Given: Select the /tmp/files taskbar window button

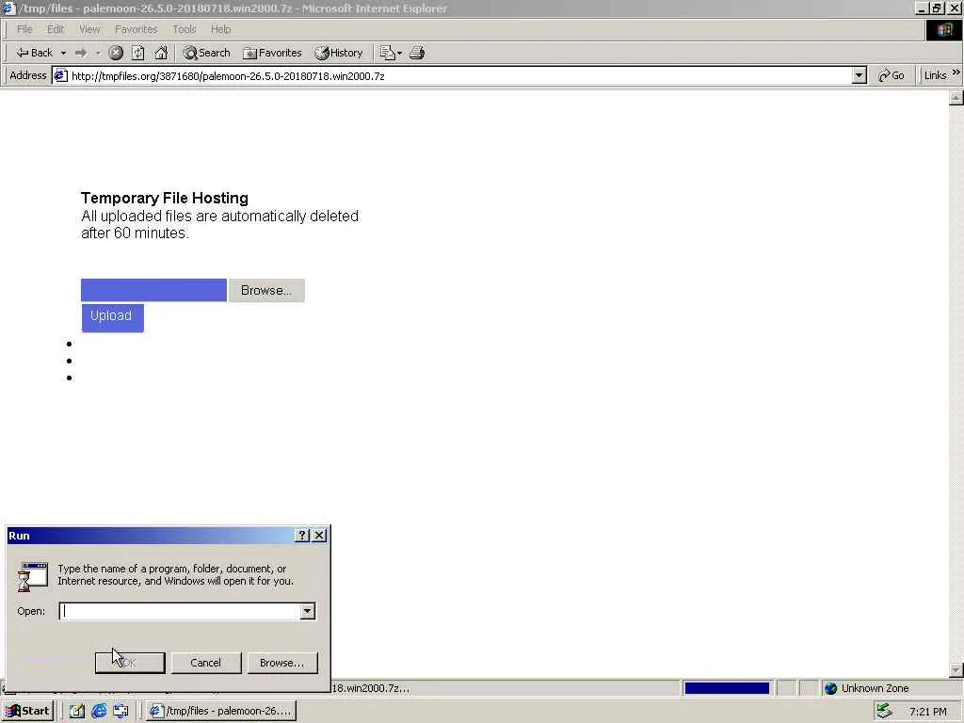Looking at the screenshot, I should tap(221, 712).
